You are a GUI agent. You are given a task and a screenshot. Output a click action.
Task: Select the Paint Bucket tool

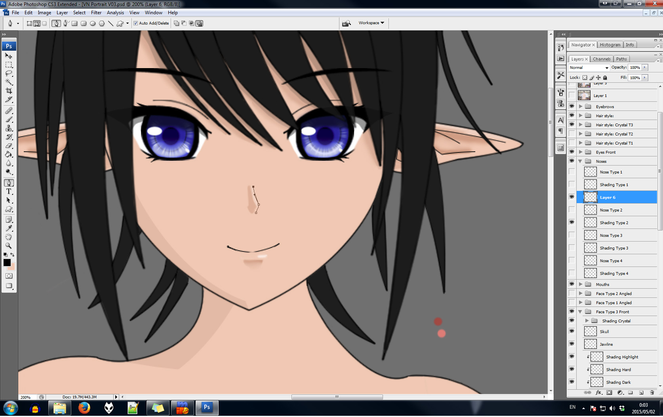[9, 154]
